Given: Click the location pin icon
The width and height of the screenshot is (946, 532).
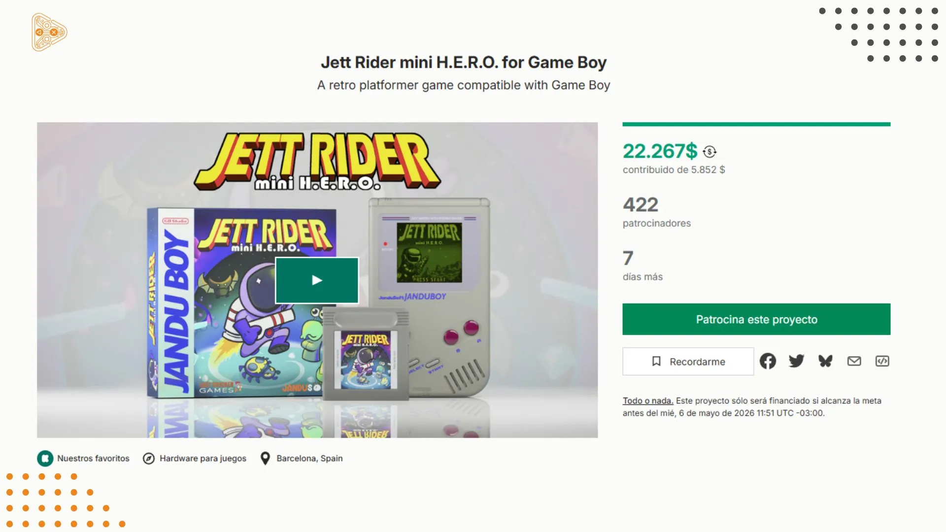Looking at the screenshot, I should pos(265,459).
